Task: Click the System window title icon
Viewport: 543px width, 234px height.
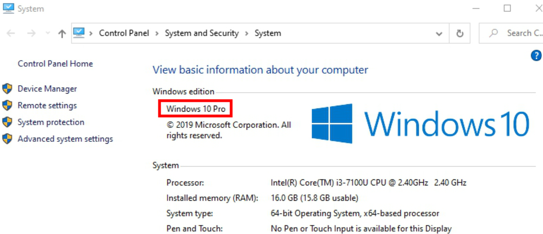Action: (x=8, y=8)
